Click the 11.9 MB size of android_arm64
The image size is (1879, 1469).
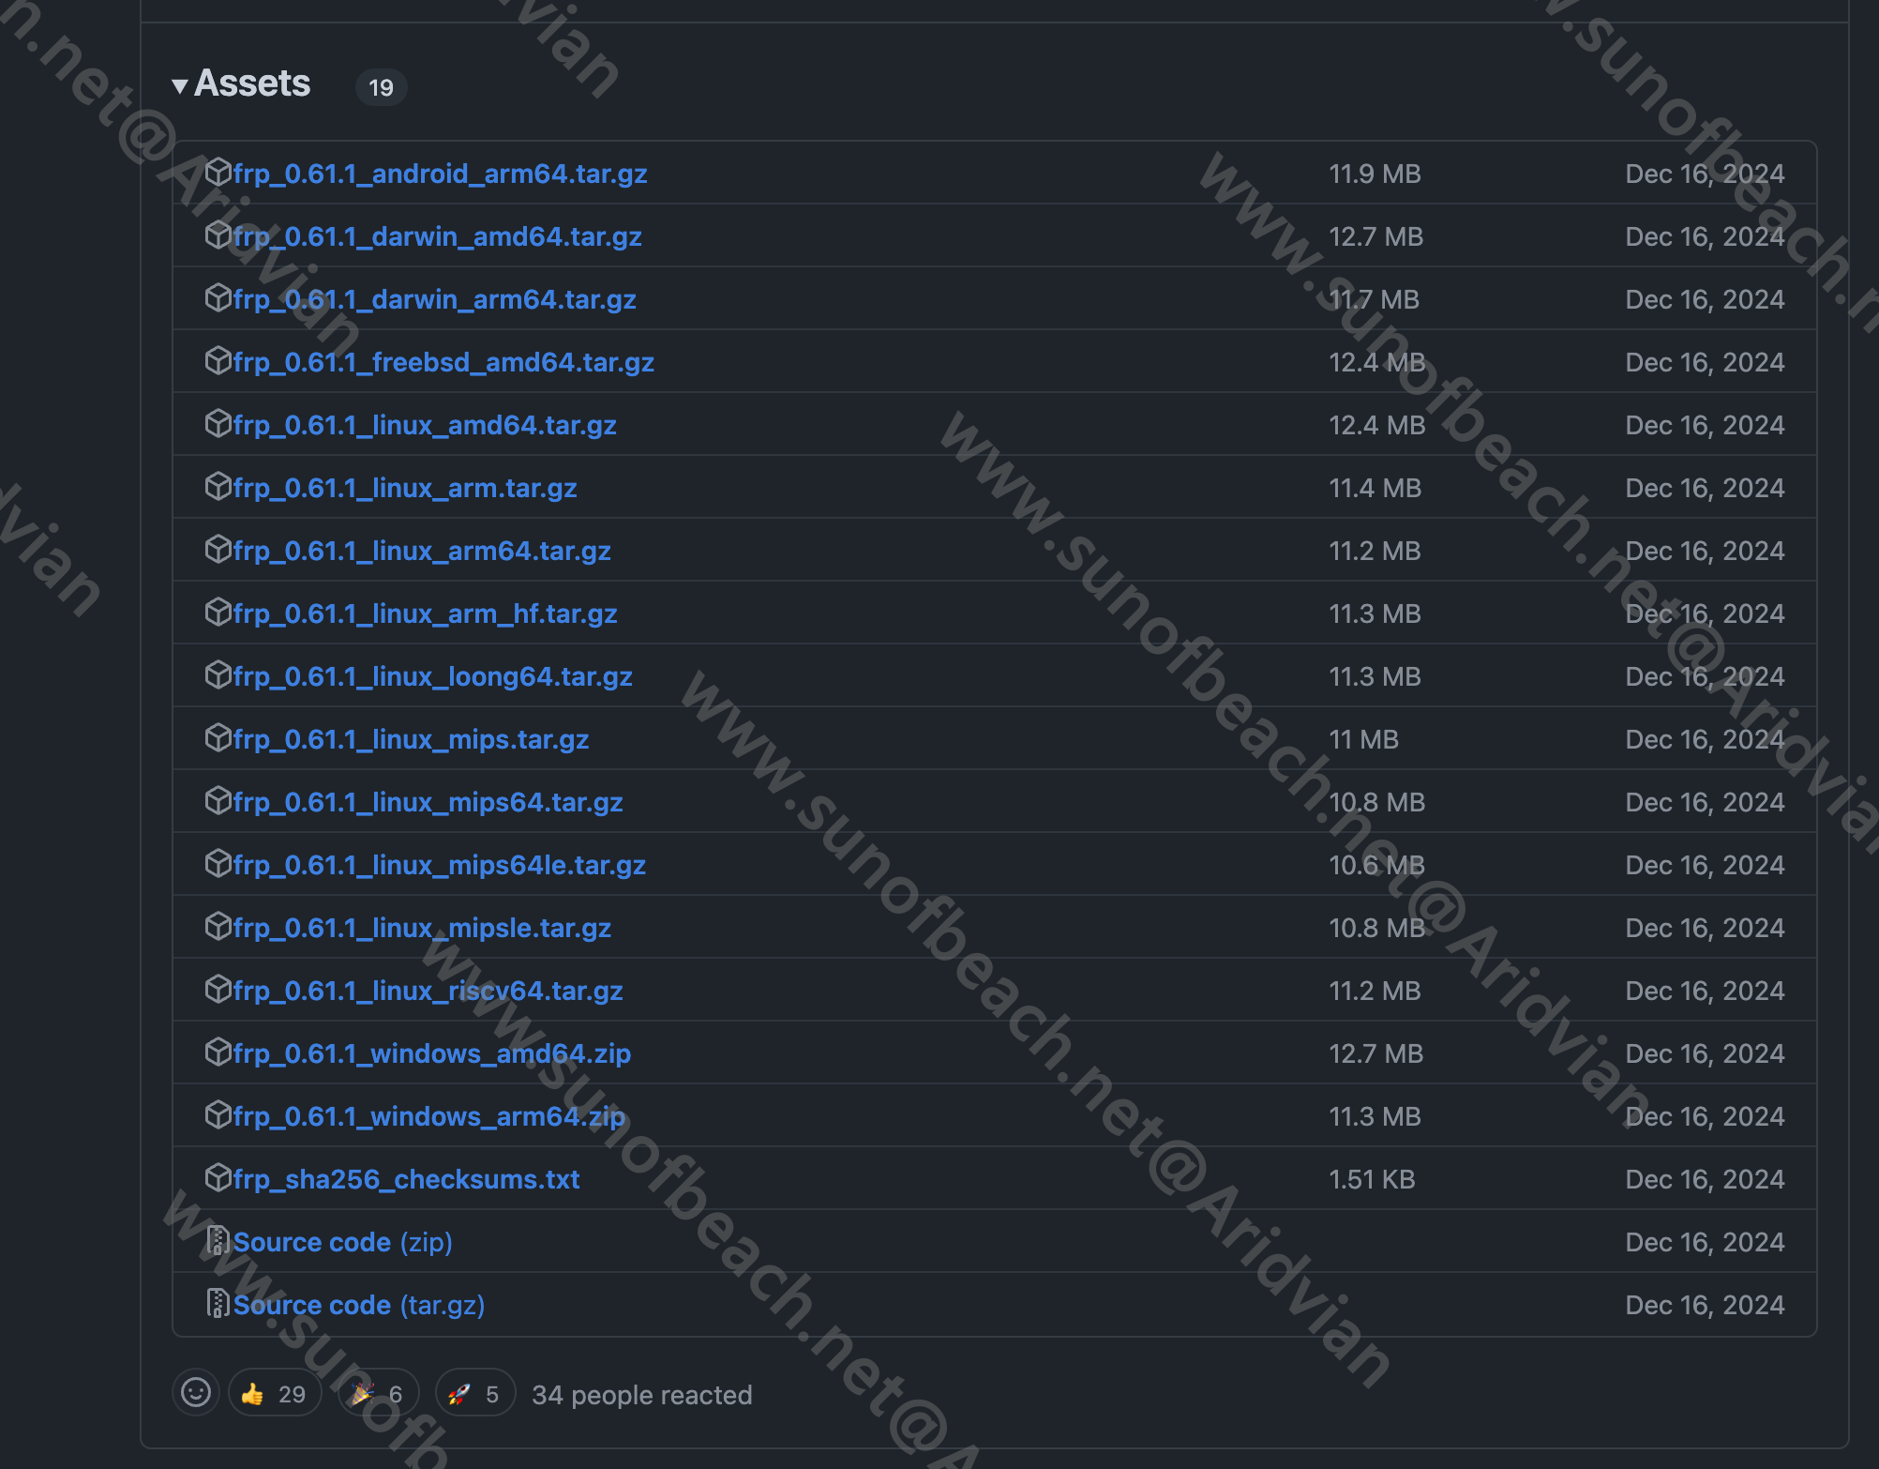[1375, 174]
